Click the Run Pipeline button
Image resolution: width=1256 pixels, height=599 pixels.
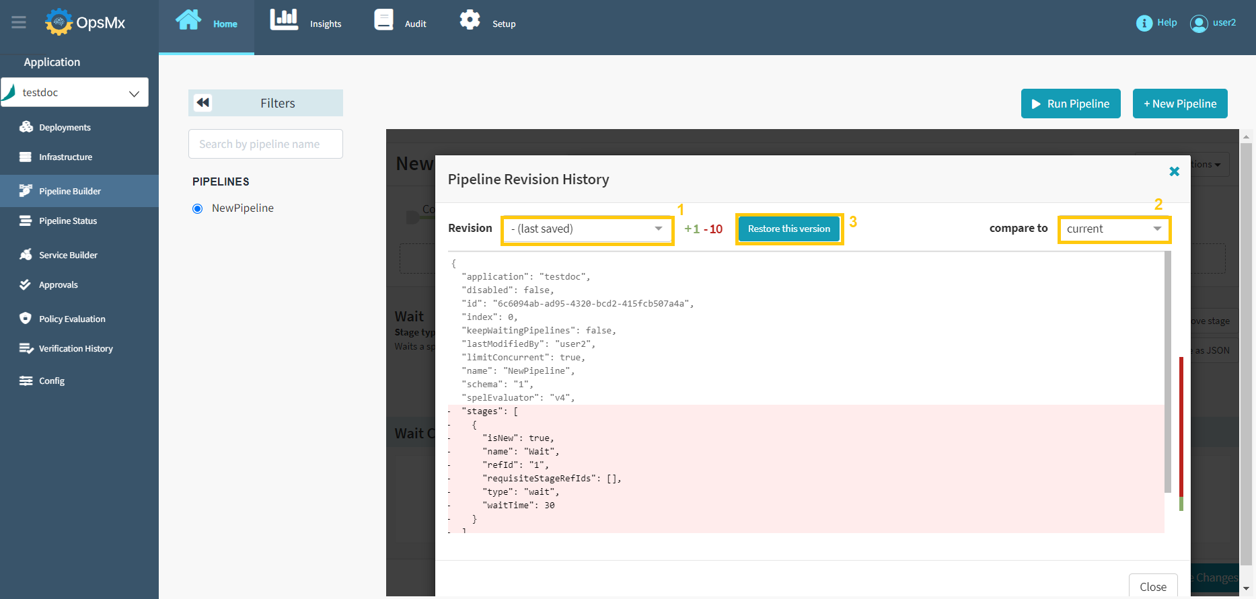click(1070, 104)
